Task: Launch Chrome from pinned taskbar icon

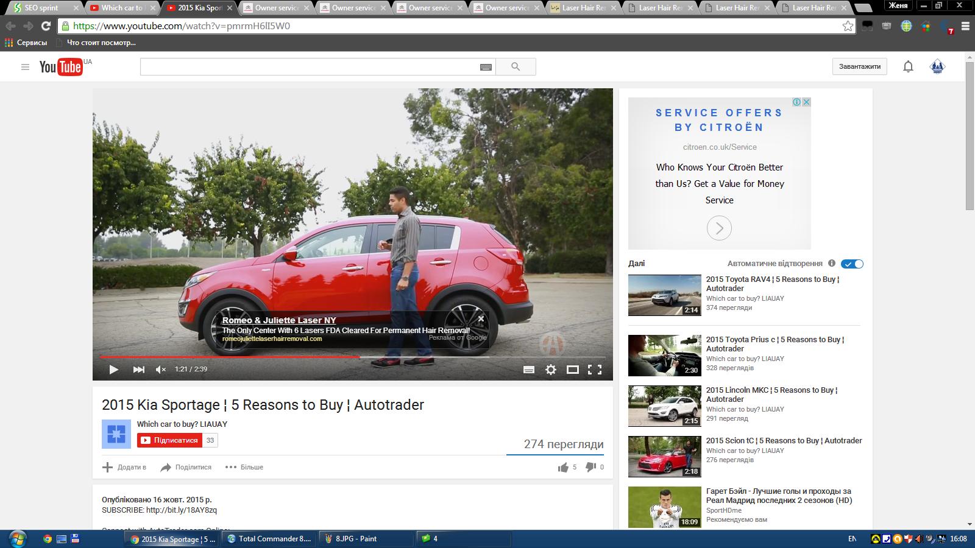Action: point(47,539)
